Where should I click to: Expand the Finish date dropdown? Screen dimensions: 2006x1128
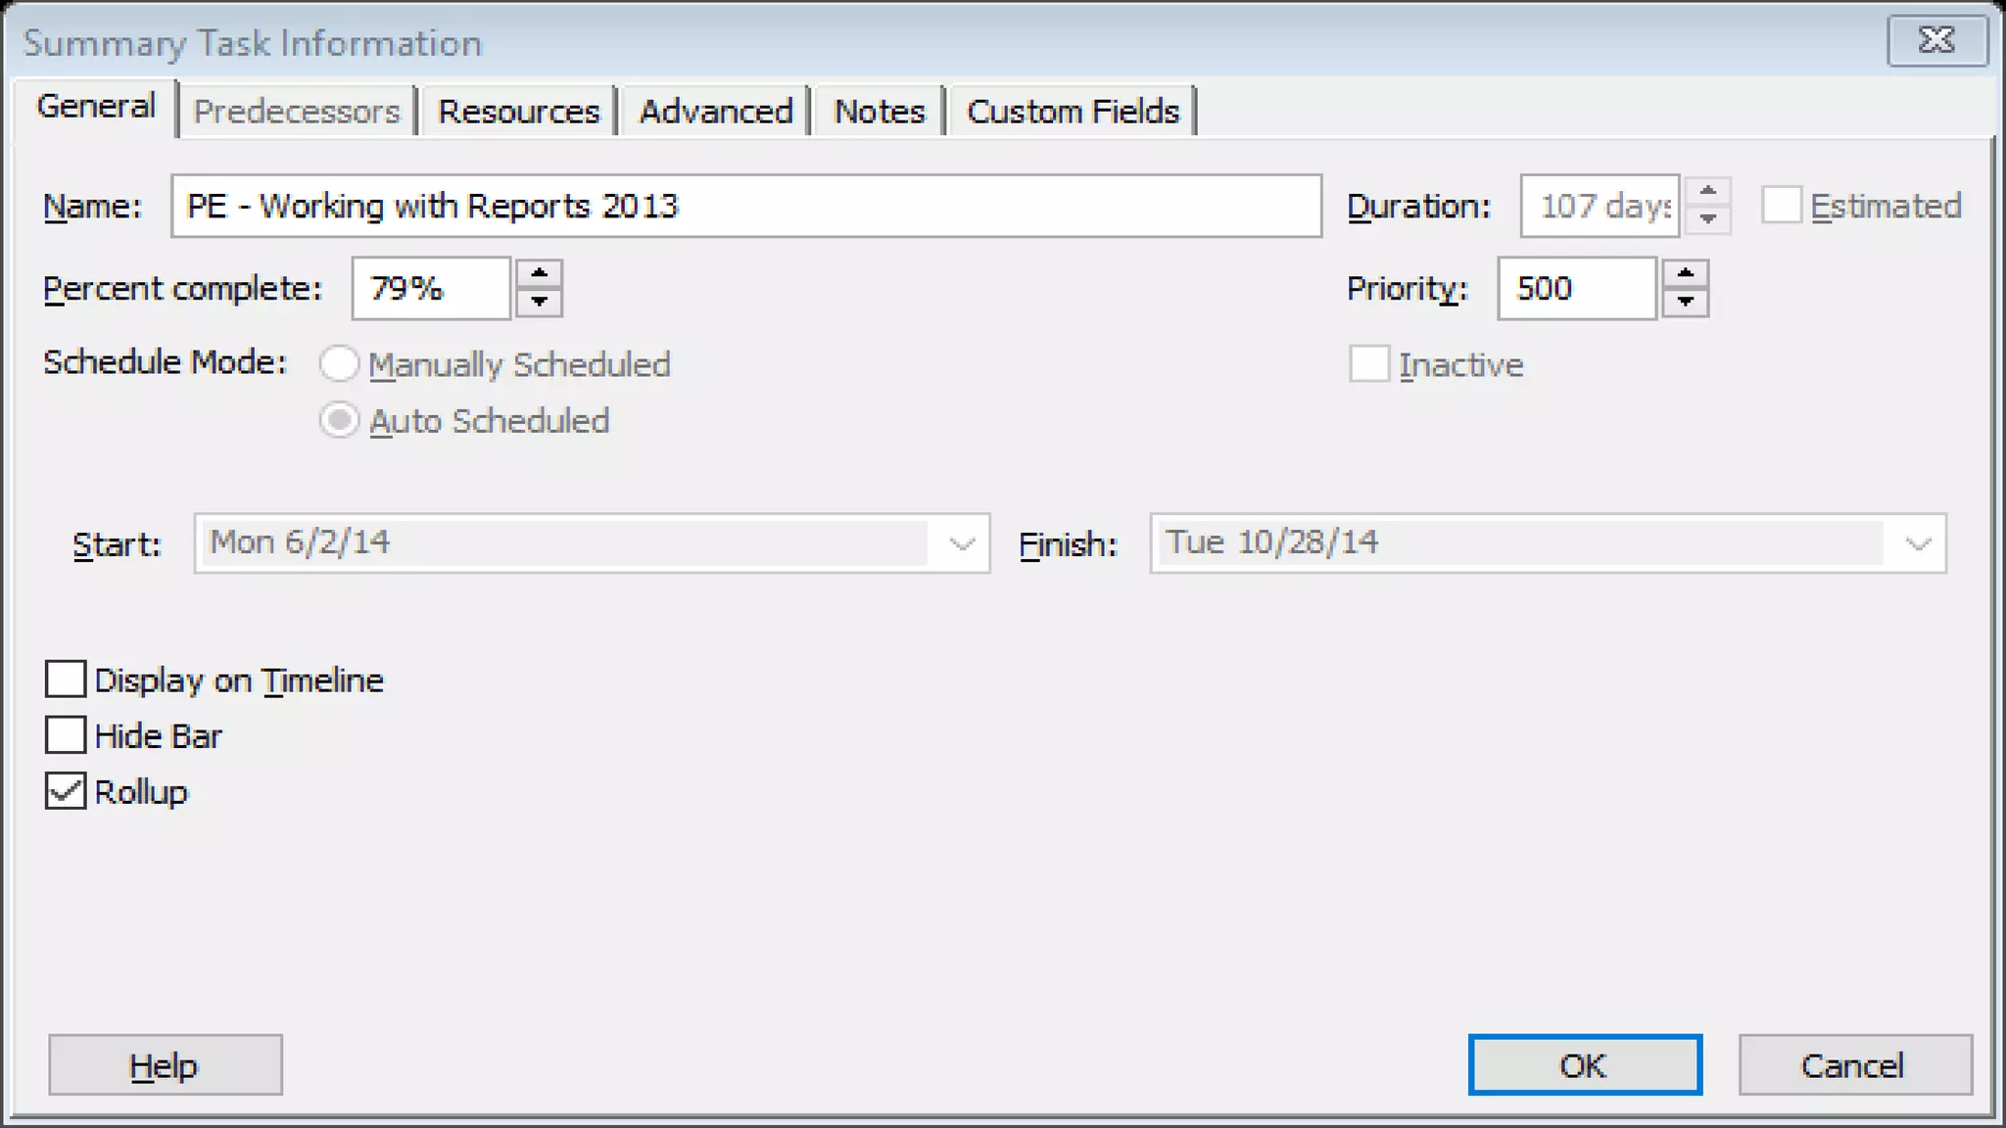(x=1917, y=543)
